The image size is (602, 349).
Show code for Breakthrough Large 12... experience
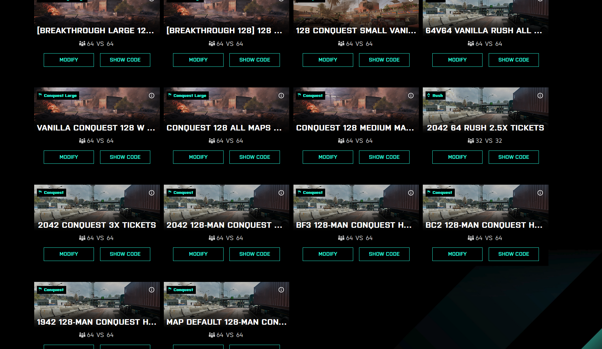(125, 60)
